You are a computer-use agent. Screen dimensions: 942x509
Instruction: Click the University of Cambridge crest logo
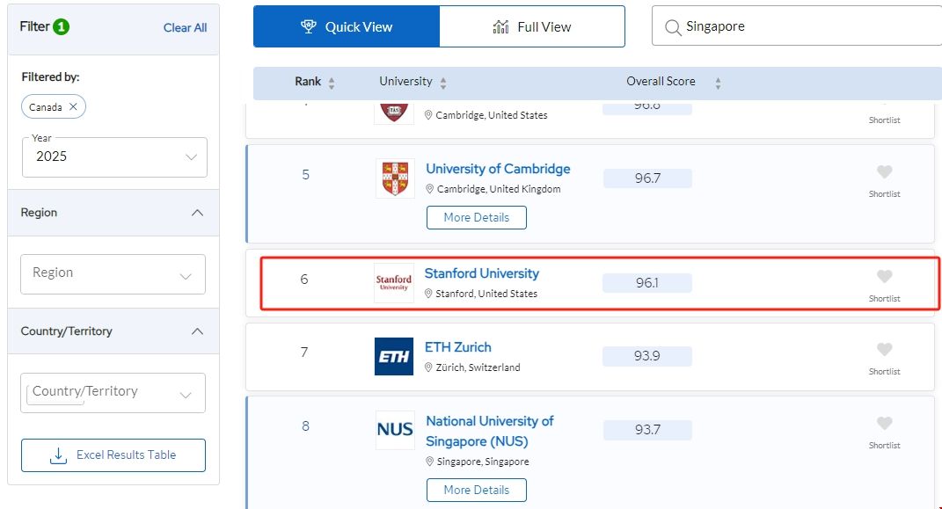click(x=395, y=178)
